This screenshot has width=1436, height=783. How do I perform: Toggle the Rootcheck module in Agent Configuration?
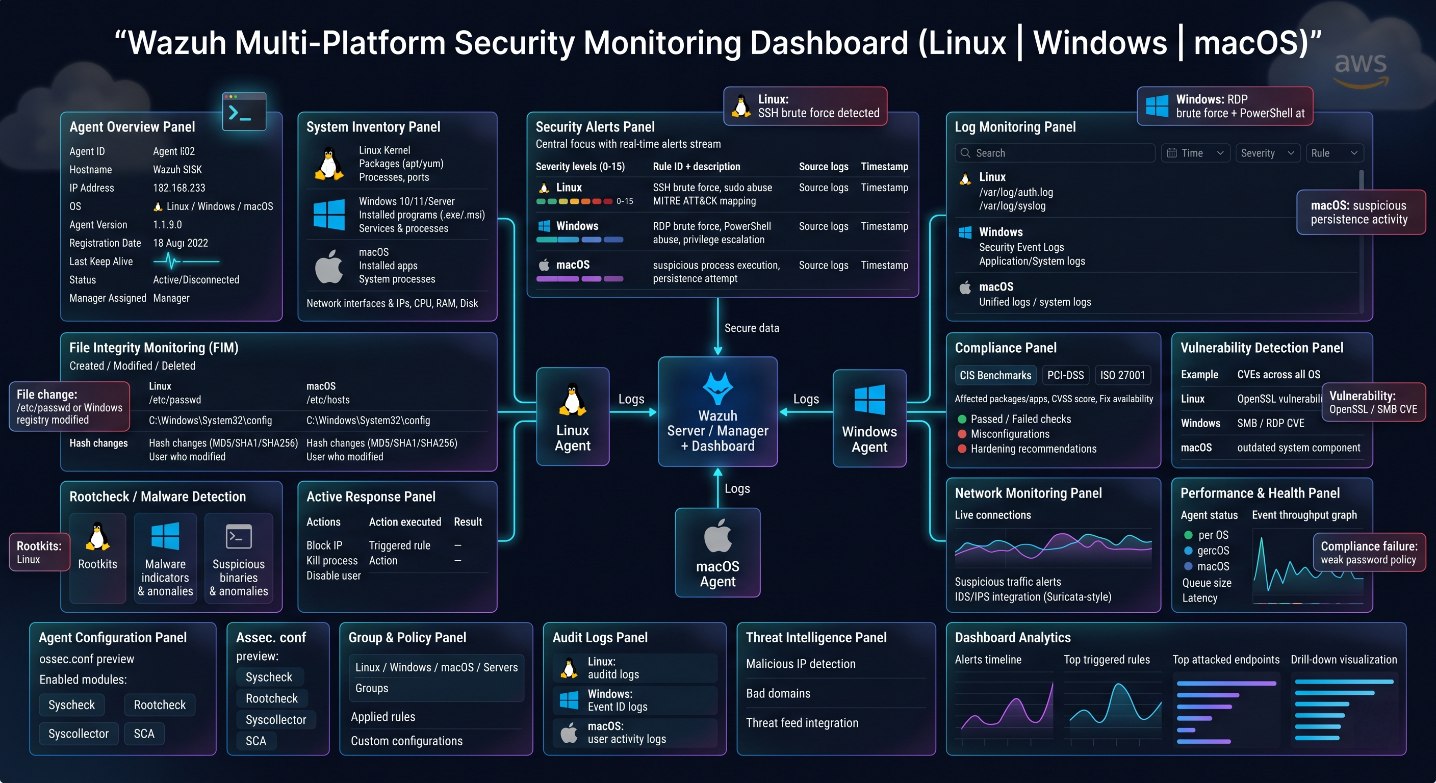point(160,705)
